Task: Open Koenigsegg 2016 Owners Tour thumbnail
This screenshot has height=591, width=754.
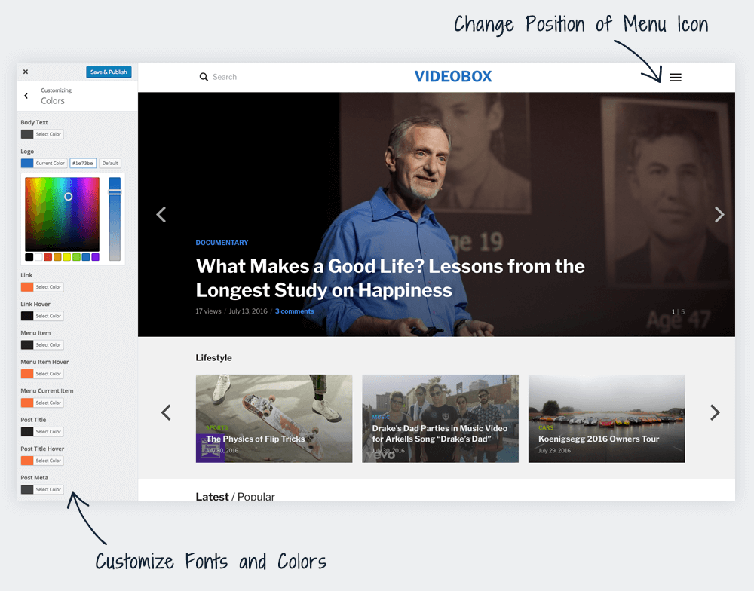Action: pyautogui.click(x=606, y=418)
